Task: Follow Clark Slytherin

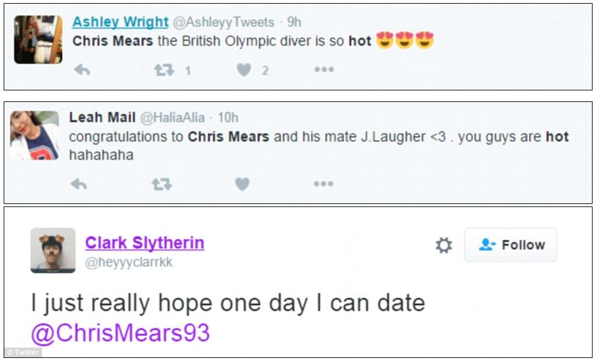Action: point(511,245)
